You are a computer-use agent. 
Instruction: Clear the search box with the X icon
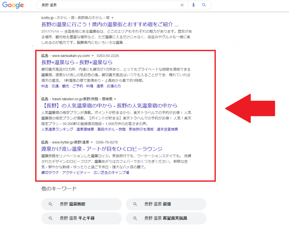coord(182,5)
